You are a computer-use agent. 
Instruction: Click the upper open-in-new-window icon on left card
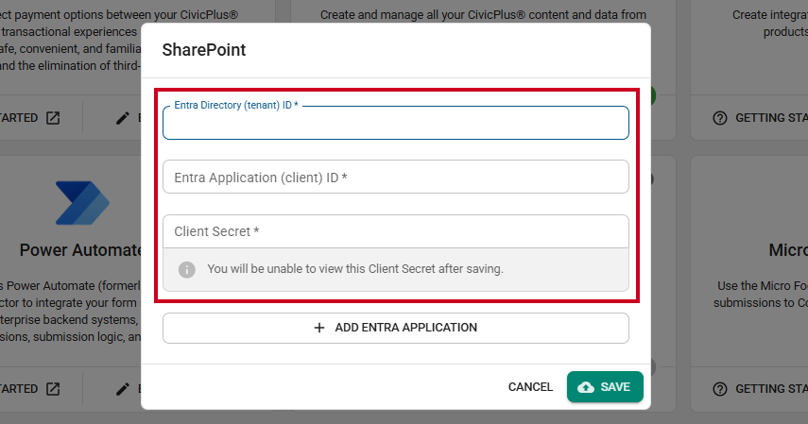coord(53,118)
